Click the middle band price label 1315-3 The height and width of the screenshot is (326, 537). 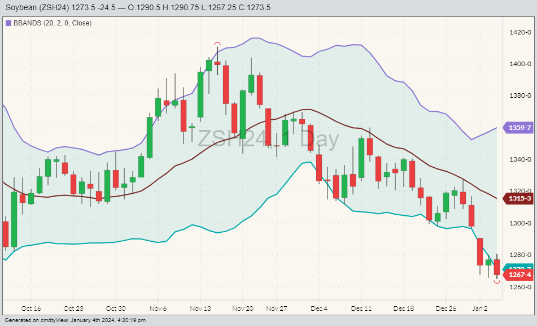(519, 198)
